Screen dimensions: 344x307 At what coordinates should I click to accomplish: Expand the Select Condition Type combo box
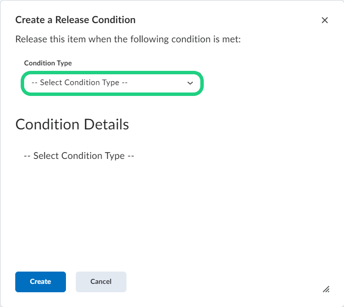[112, 83]
